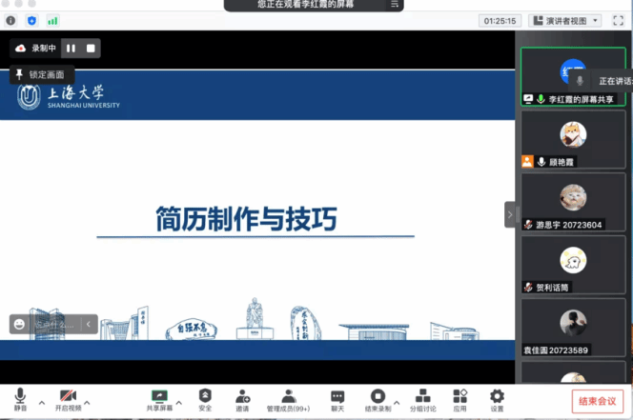The width and height of the screenshot is (633, 420).
Task: Open the 设置 settings gear
Action: (x=497, y=396)
